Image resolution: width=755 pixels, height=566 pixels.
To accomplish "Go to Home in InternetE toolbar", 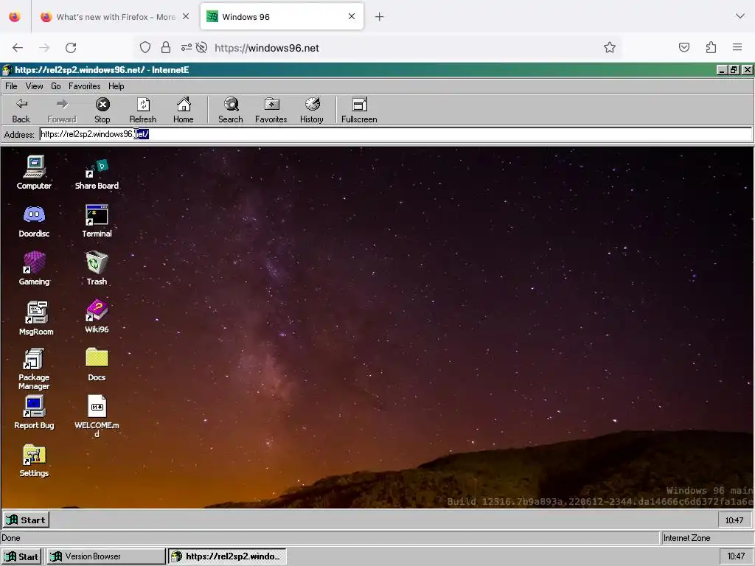I will (x=184, y=111).
